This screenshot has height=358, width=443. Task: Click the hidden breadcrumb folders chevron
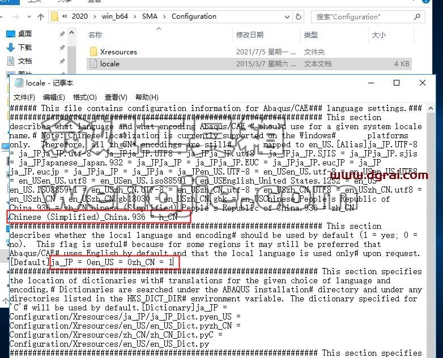65,16
